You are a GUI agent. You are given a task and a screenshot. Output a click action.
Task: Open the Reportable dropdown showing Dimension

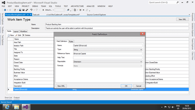point(141,62)
